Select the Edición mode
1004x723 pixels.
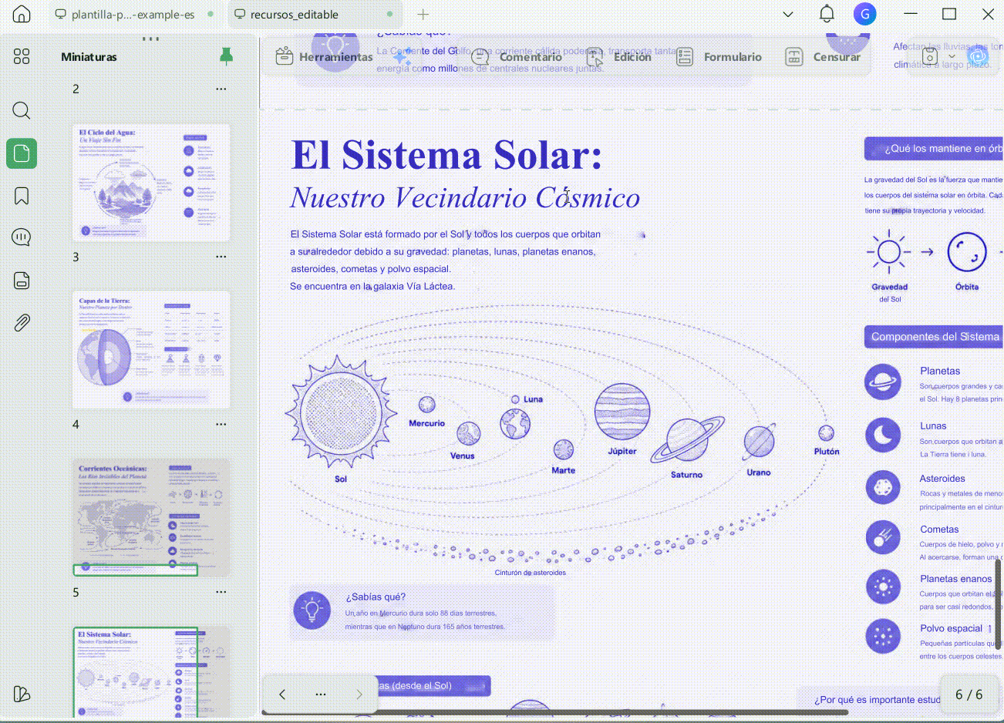[619, 56]
